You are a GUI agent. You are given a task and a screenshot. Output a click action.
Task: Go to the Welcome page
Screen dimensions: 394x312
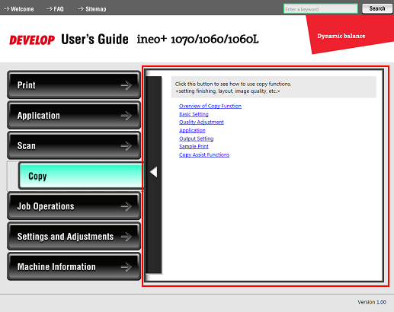[x=18, y=9]
